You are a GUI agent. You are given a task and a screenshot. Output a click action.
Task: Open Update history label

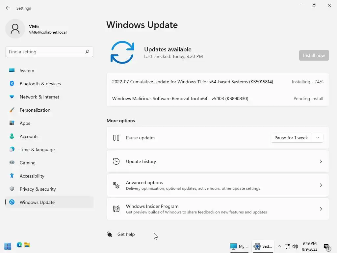(x=141, y=161)
